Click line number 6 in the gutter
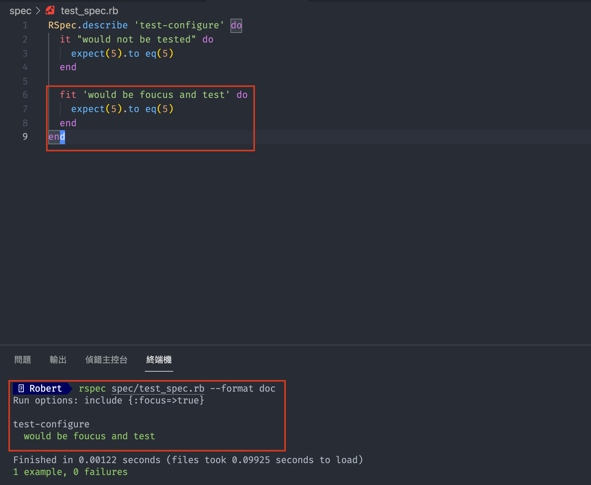The image size is (591, 485). coord(25,95)
